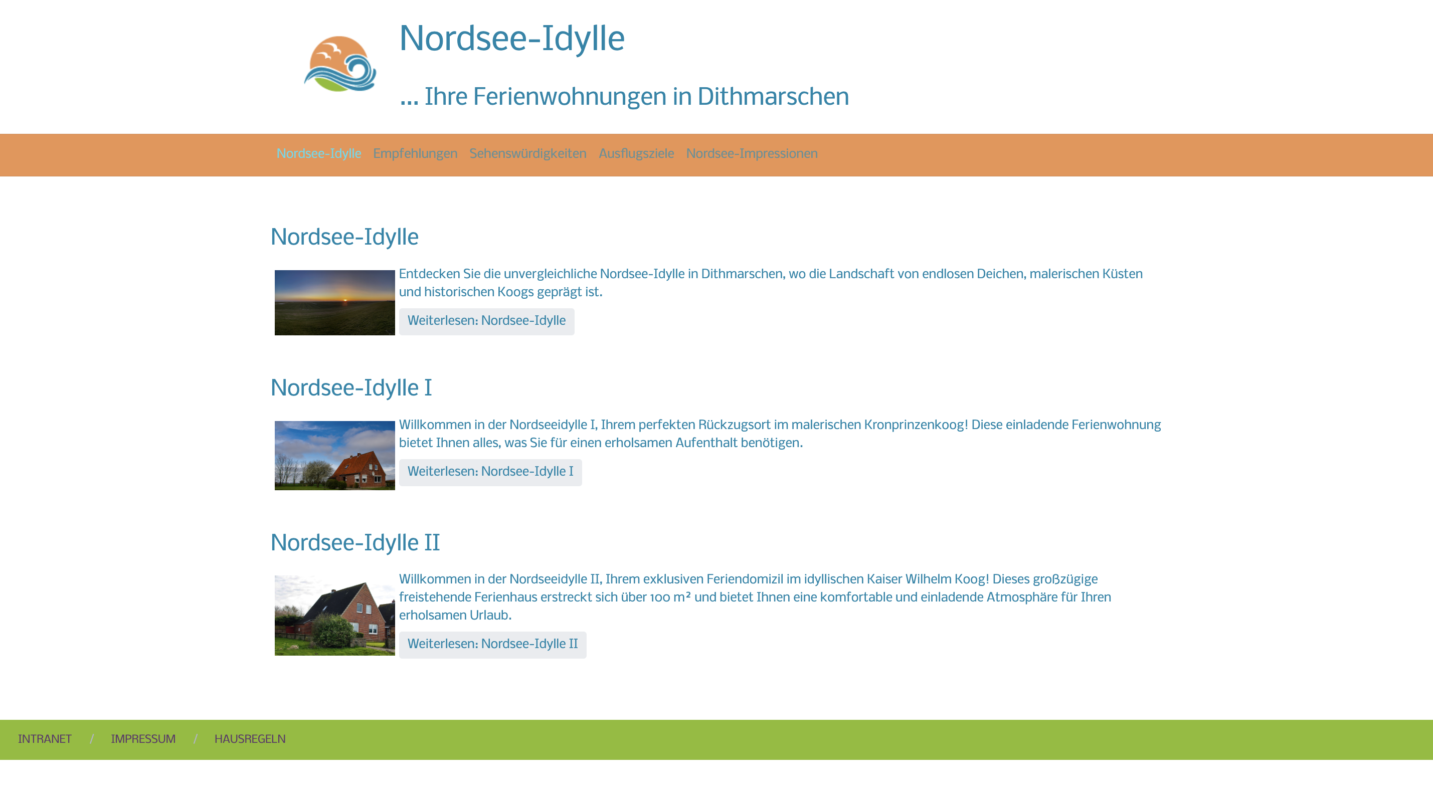1433x804 pixels.
Task: Click the tagline 'Ihre Ferienwohnungen in Dithmarschen'
Action: point(624,96)
